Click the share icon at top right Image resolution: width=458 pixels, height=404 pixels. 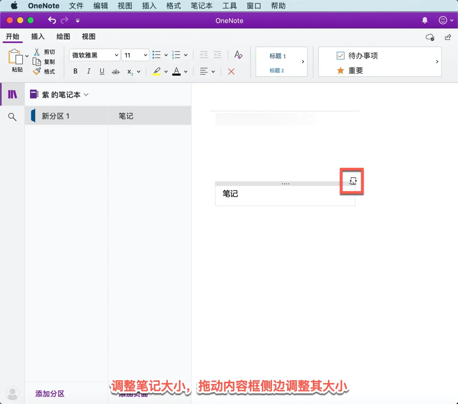448,37
